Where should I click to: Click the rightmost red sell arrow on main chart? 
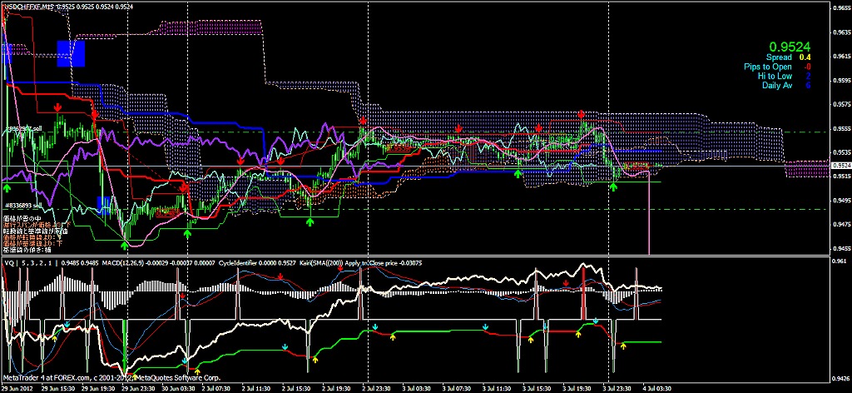click(582, 114)
